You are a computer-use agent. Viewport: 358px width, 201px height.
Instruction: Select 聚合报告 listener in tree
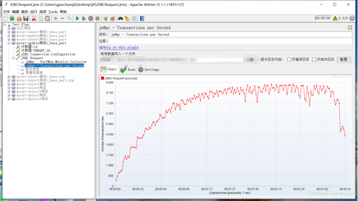(33, 69)
